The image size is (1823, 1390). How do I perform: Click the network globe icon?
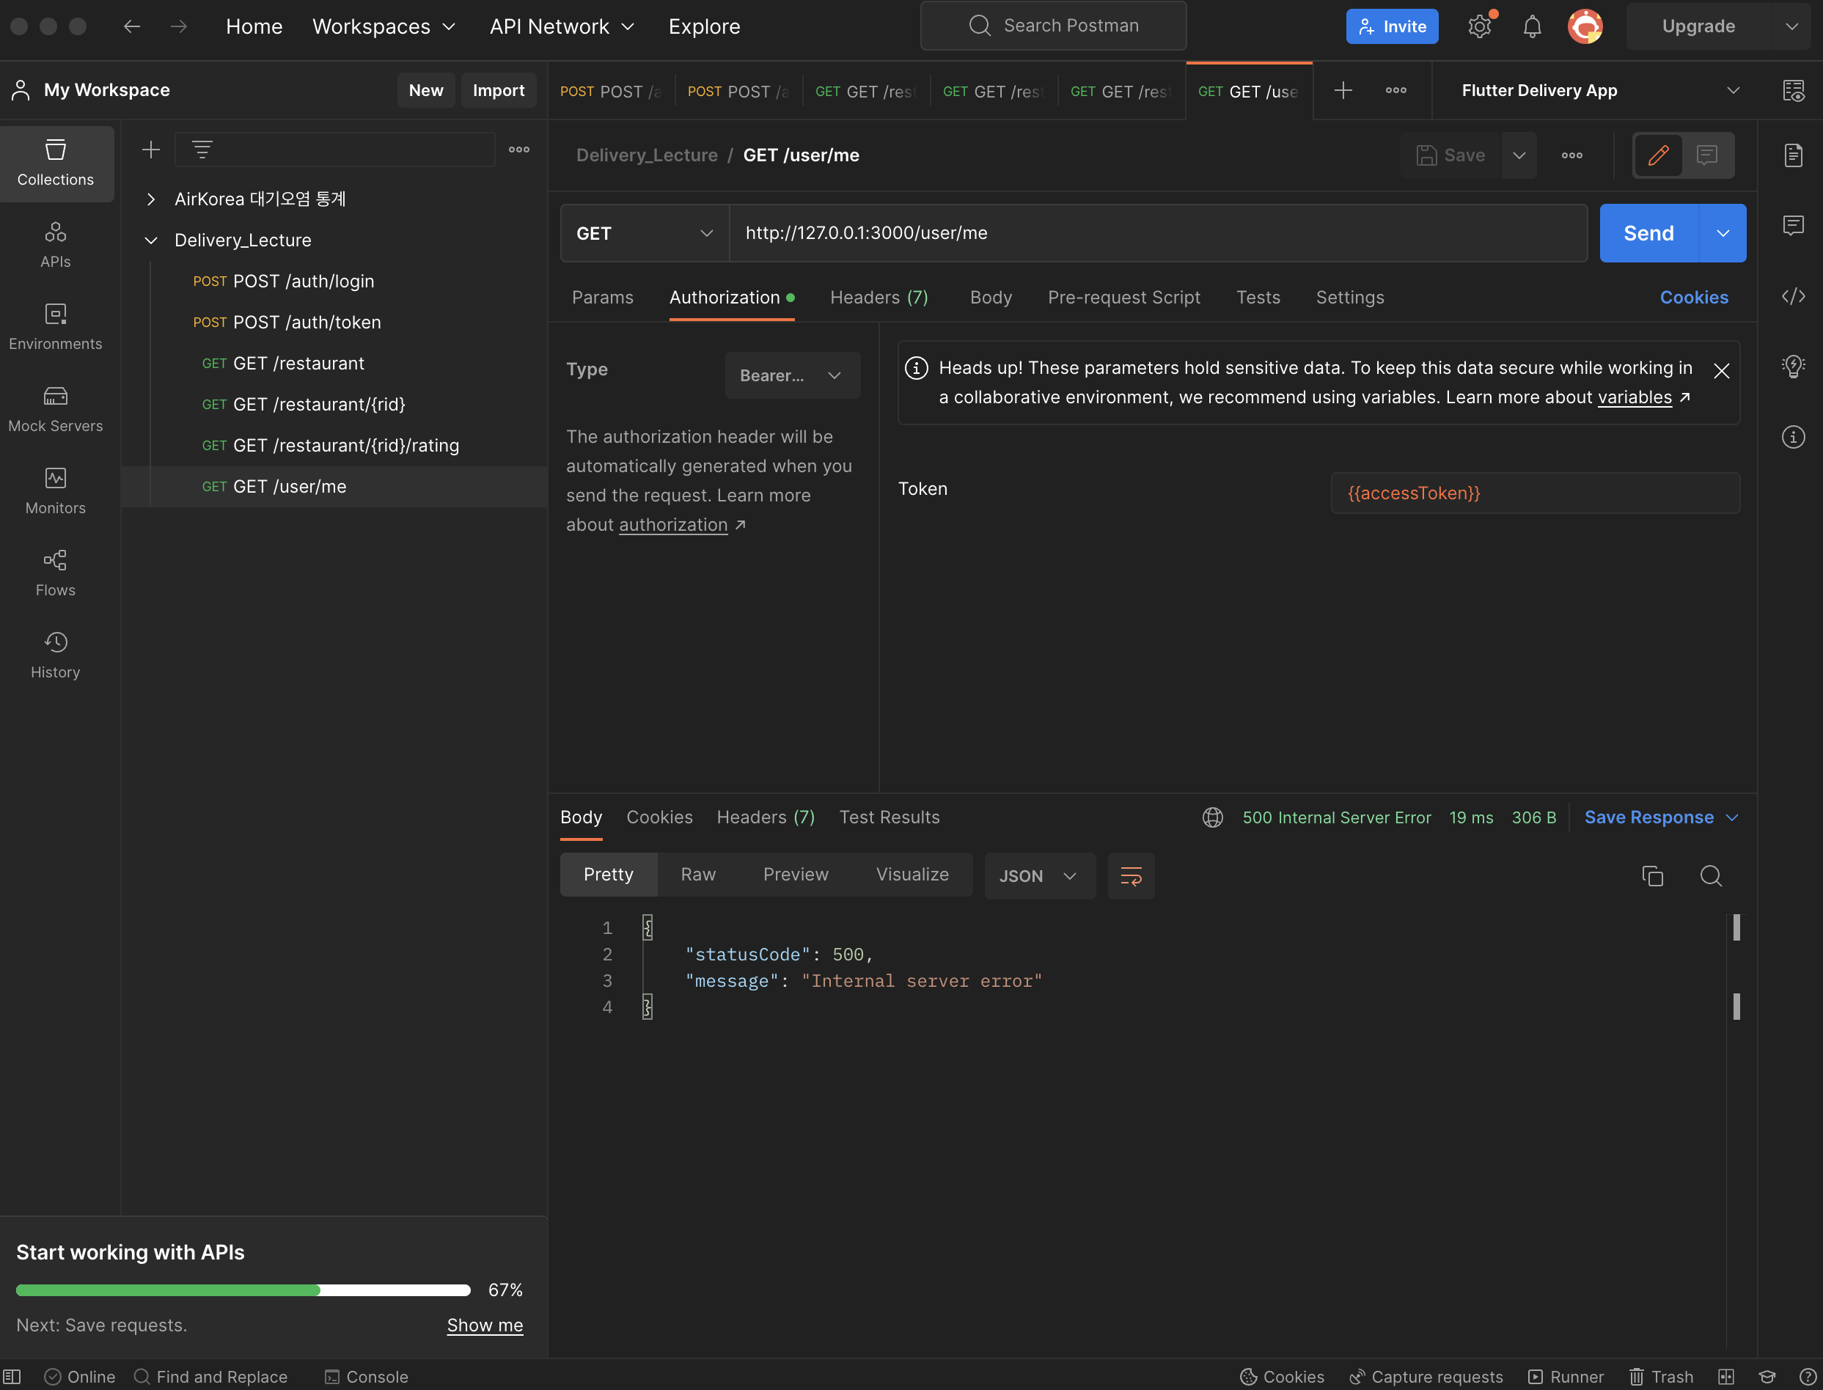coord(1212,817)
